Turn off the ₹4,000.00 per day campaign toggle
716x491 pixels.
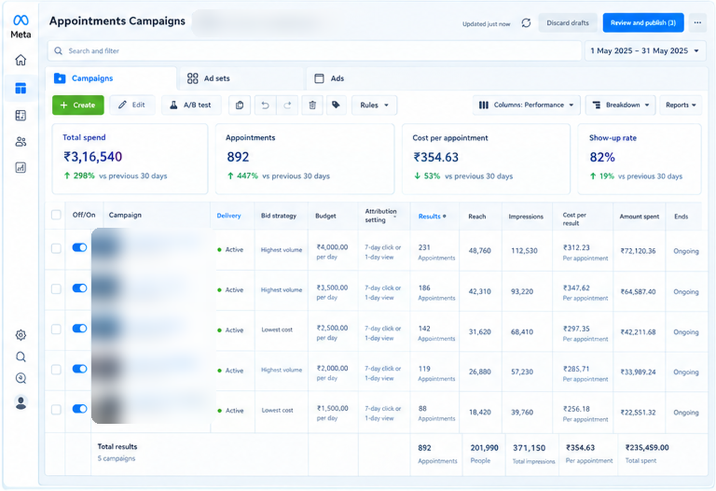pyautogui.click(x=80, y=247)
